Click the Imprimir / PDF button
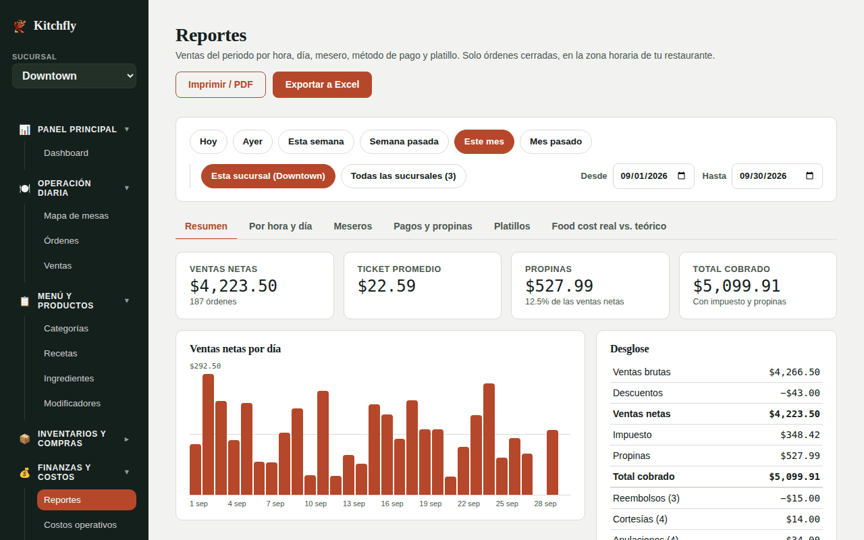The width and height of the screenshot is (864, 540). (221, 85)
